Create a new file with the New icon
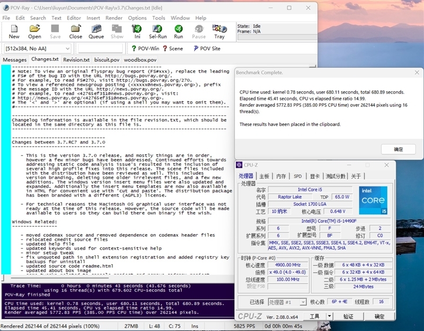This screenshot has width=424, height=331. coord(14,31)
